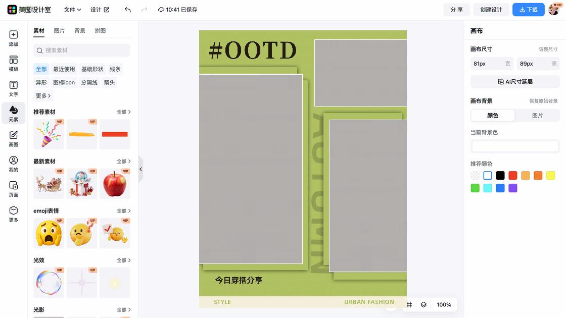566x318 pixels.
Task: Click the 创建设计 button
Action: click(x=491, y=10)
